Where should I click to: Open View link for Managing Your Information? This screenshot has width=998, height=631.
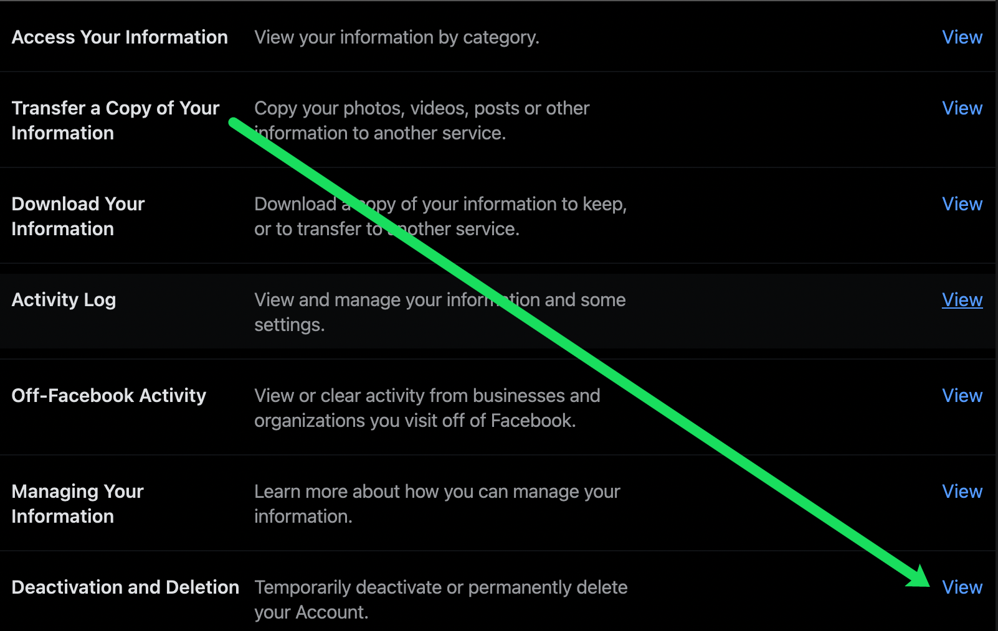(962, 492)
